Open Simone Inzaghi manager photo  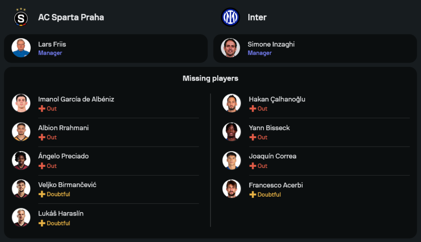click(230, 48)
